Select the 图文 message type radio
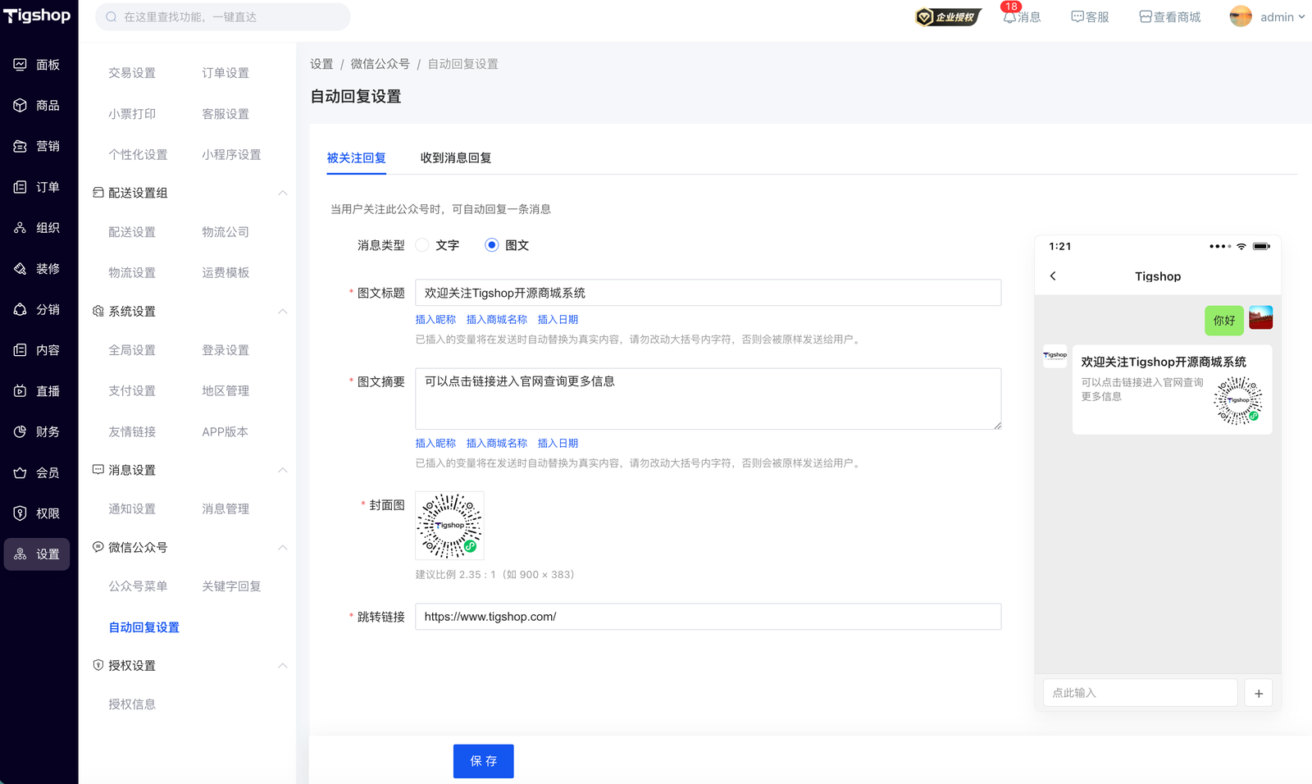This screenshot has width=1312, height=784. tap(491, 245)
